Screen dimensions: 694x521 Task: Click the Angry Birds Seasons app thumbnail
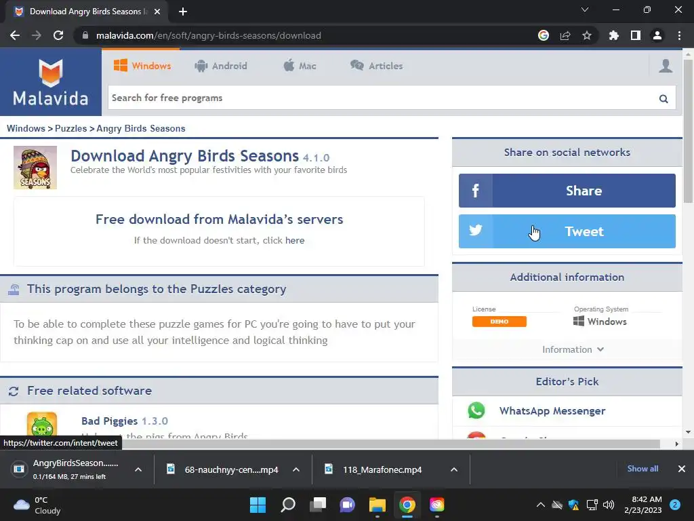point(35,168)
